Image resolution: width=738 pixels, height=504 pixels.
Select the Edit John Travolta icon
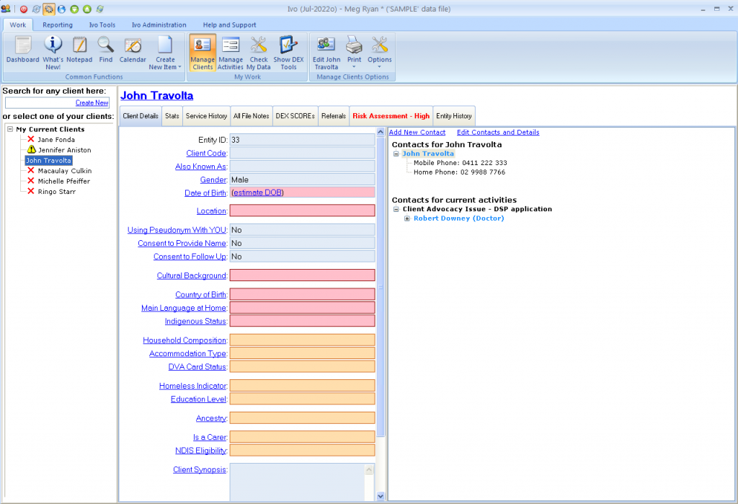pos(326,50)
